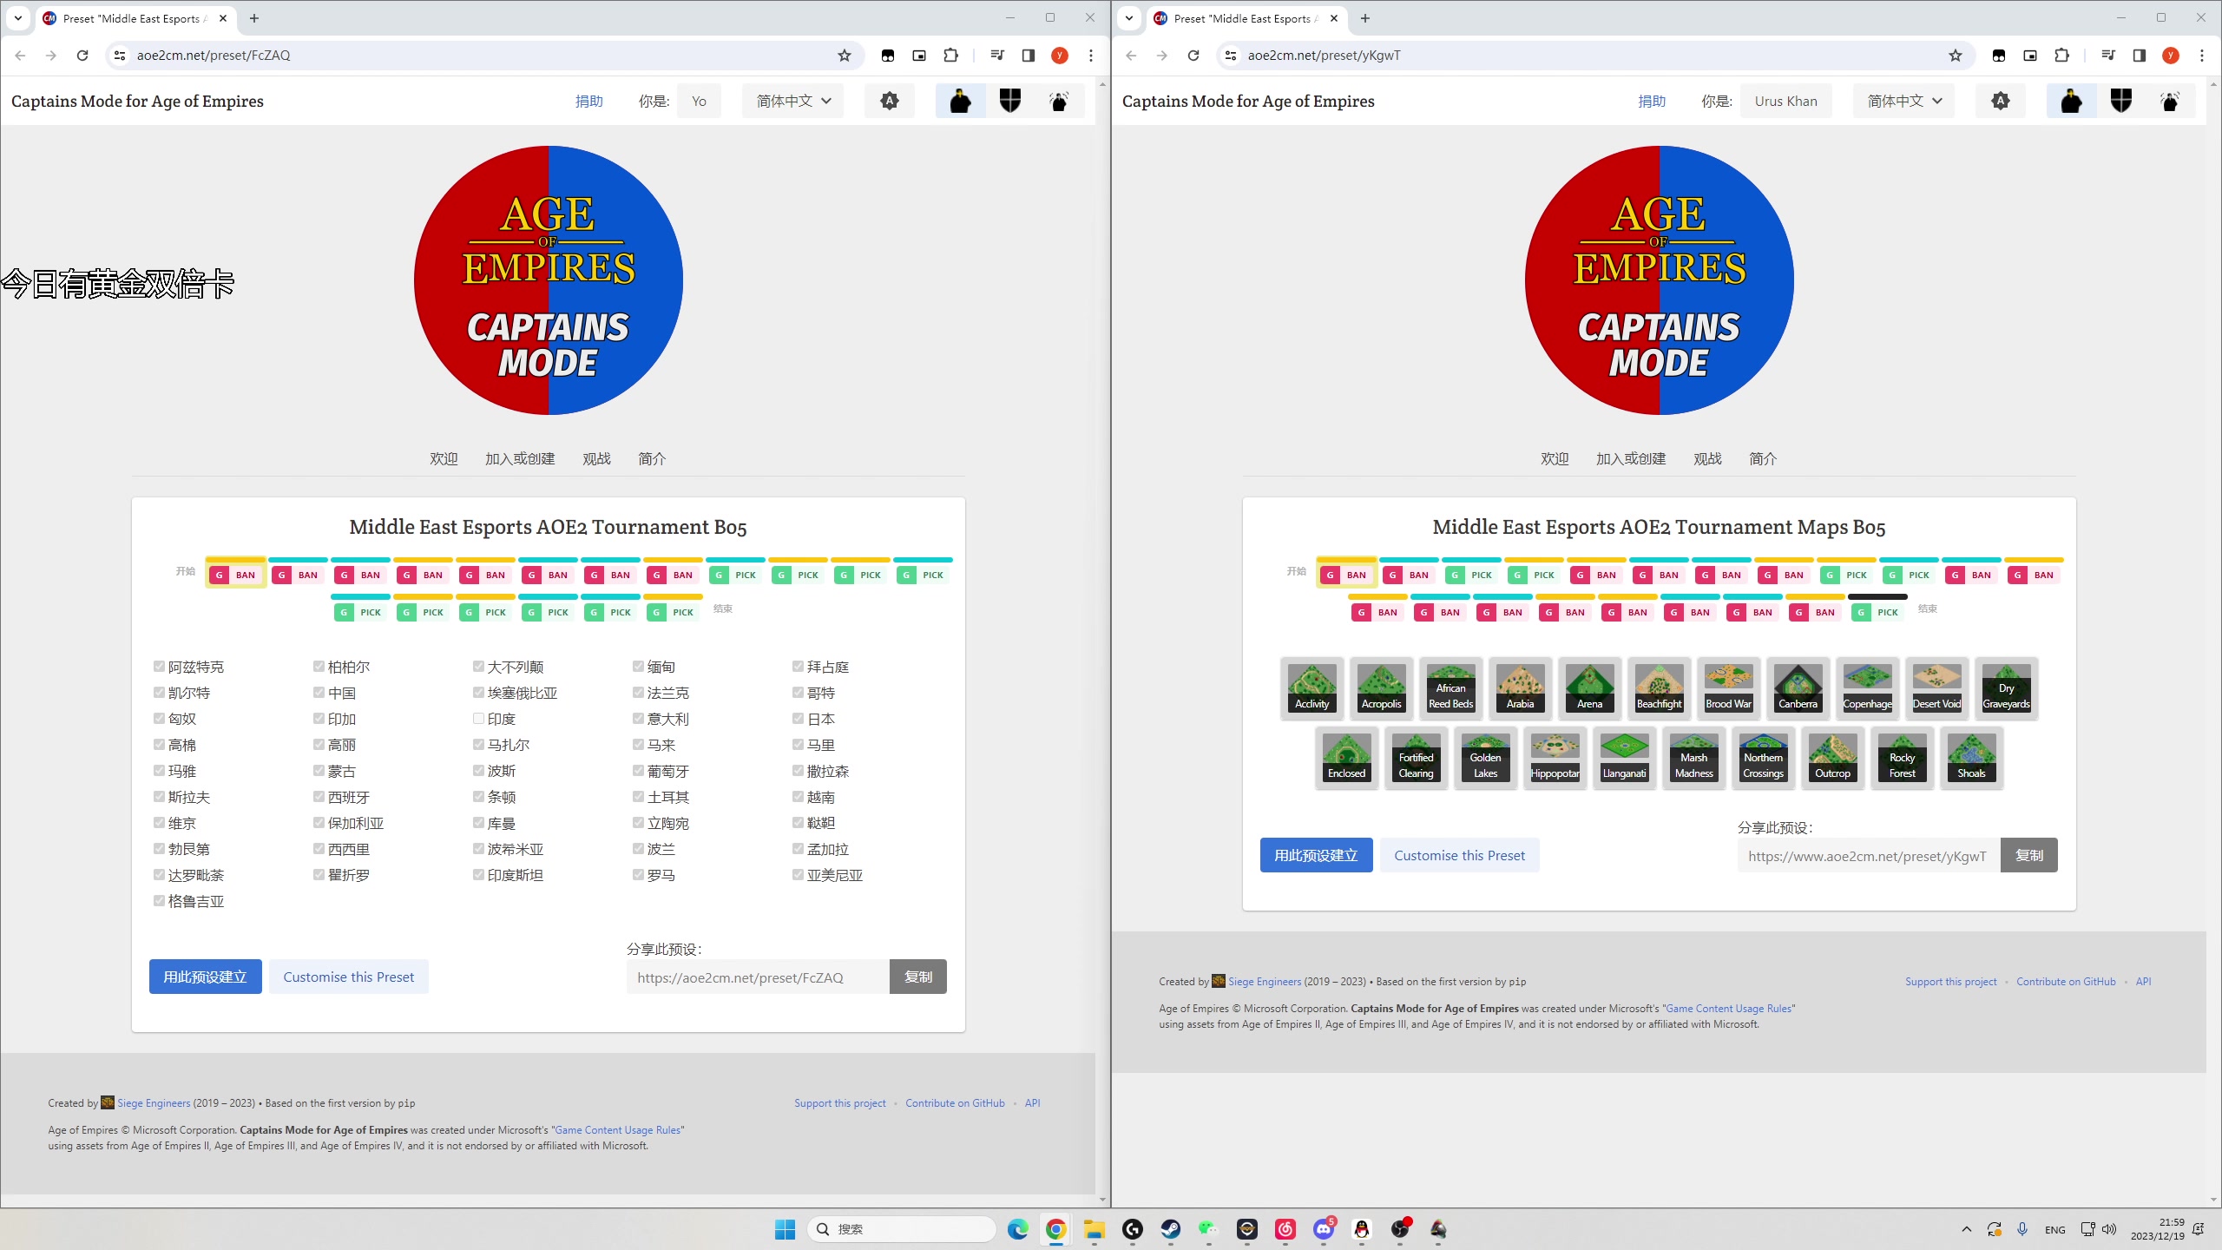
Task: Click the Arabia map icon
Action: 1520,687
